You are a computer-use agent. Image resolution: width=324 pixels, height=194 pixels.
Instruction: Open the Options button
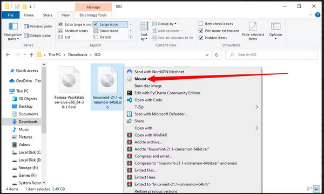tap(275, 30)
